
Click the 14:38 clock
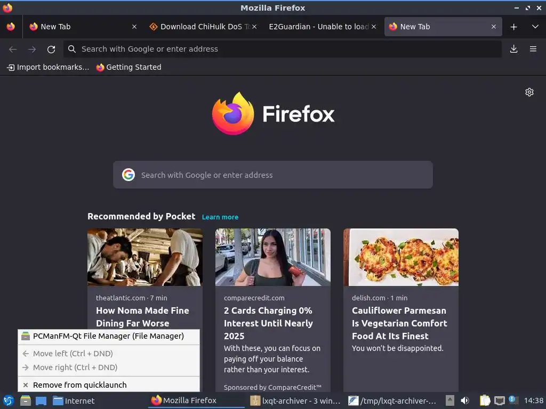[x=533, y=400]
